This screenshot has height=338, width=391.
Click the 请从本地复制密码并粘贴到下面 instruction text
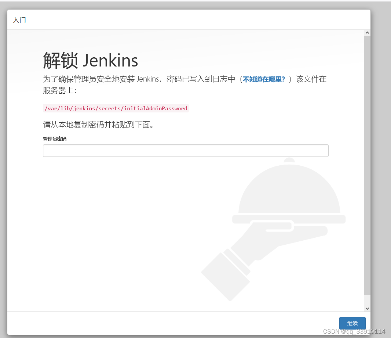click(x=99, y=125)
